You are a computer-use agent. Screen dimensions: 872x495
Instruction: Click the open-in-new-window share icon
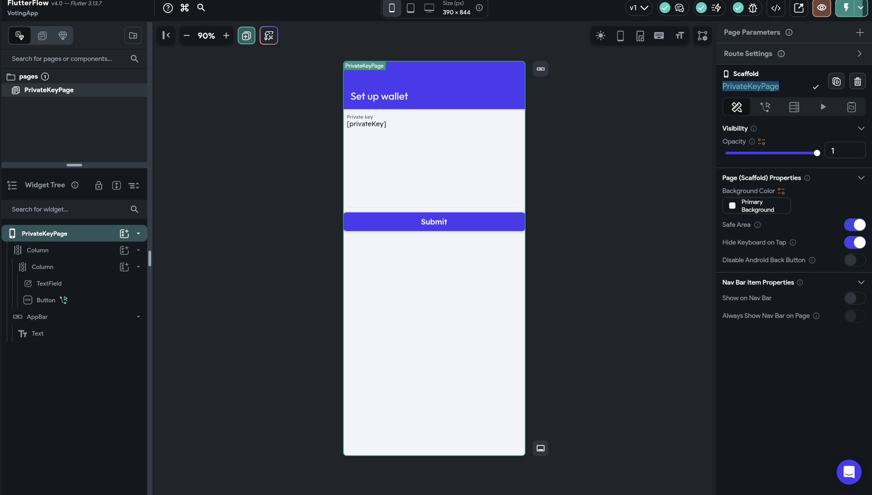tap(799, 8)
